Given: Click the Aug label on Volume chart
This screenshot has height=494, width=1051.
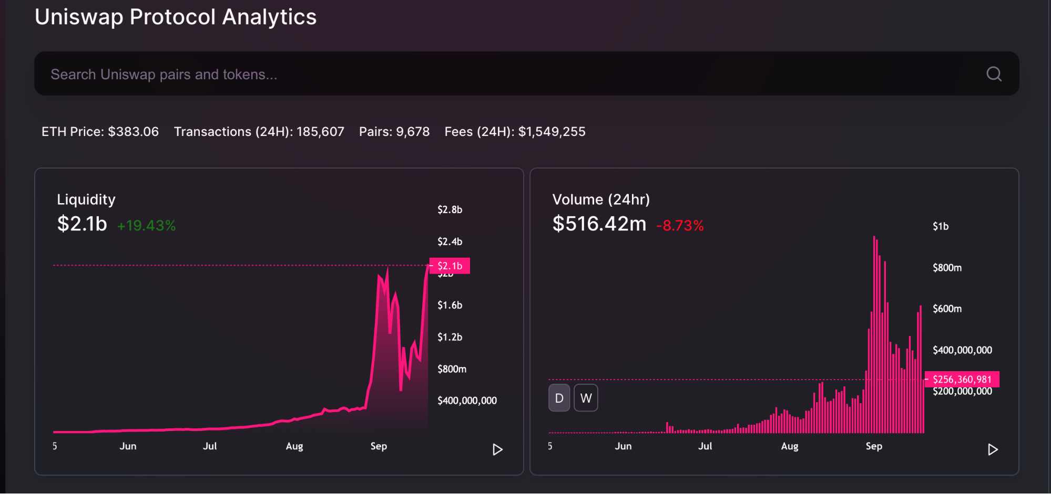Looking at the screenshot, I should point(789,446).
